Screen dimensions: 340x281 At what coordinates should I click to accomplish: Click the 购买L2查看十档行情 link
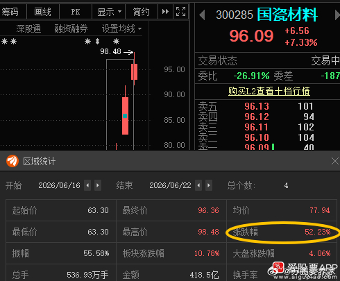[x=269, y=91]
